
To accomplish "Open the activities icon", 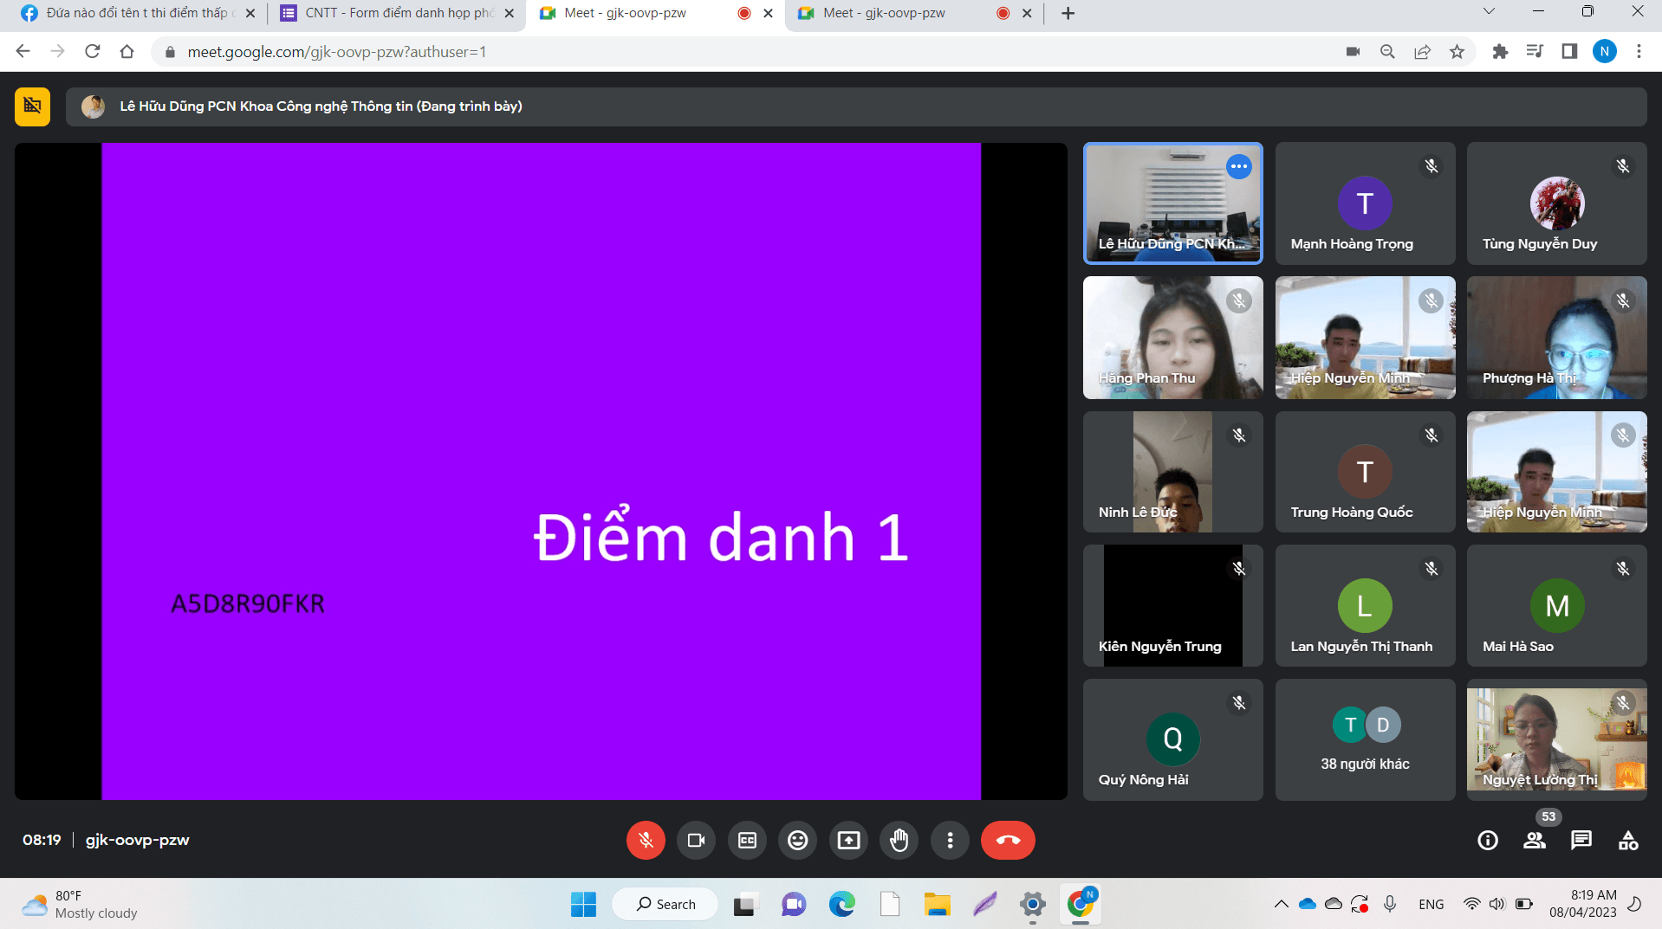I will 1628,840.
